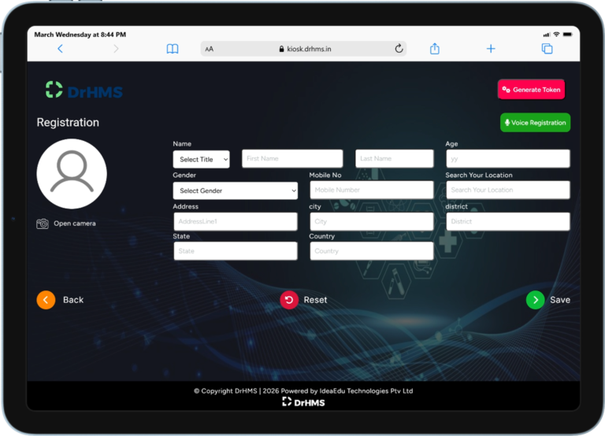Open Safari tabs overview icon
This screenshot has height=436, width=605.
tap(547, 49)
